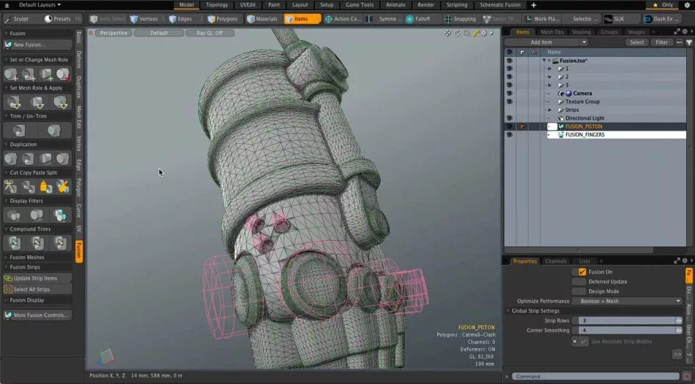
Task: Open the Channels tab
Action: click(556, 261)
